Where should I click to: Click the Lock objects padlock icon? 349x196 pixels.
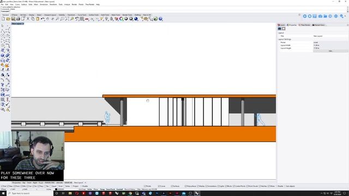pos(111,19)
